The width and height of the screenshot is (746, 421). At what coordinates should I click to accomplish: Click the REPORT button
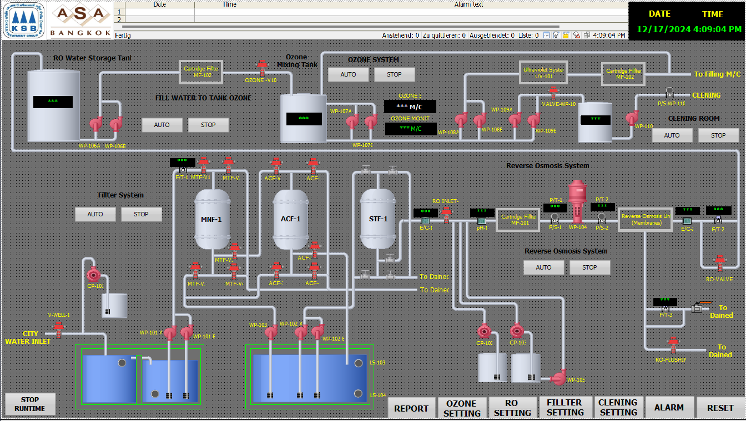411,408
